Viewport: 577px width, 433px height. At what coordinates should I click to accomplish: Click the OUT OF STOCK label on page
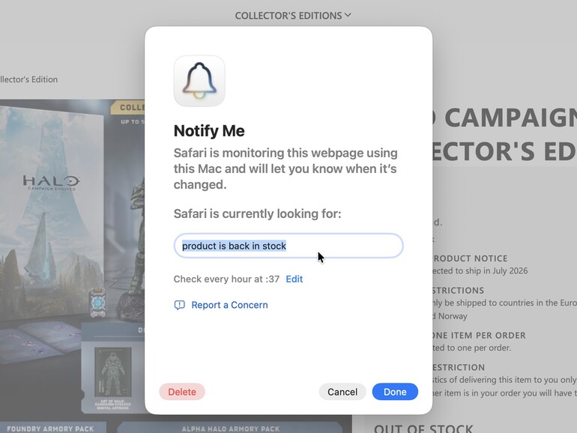click(x=423, y=429)
